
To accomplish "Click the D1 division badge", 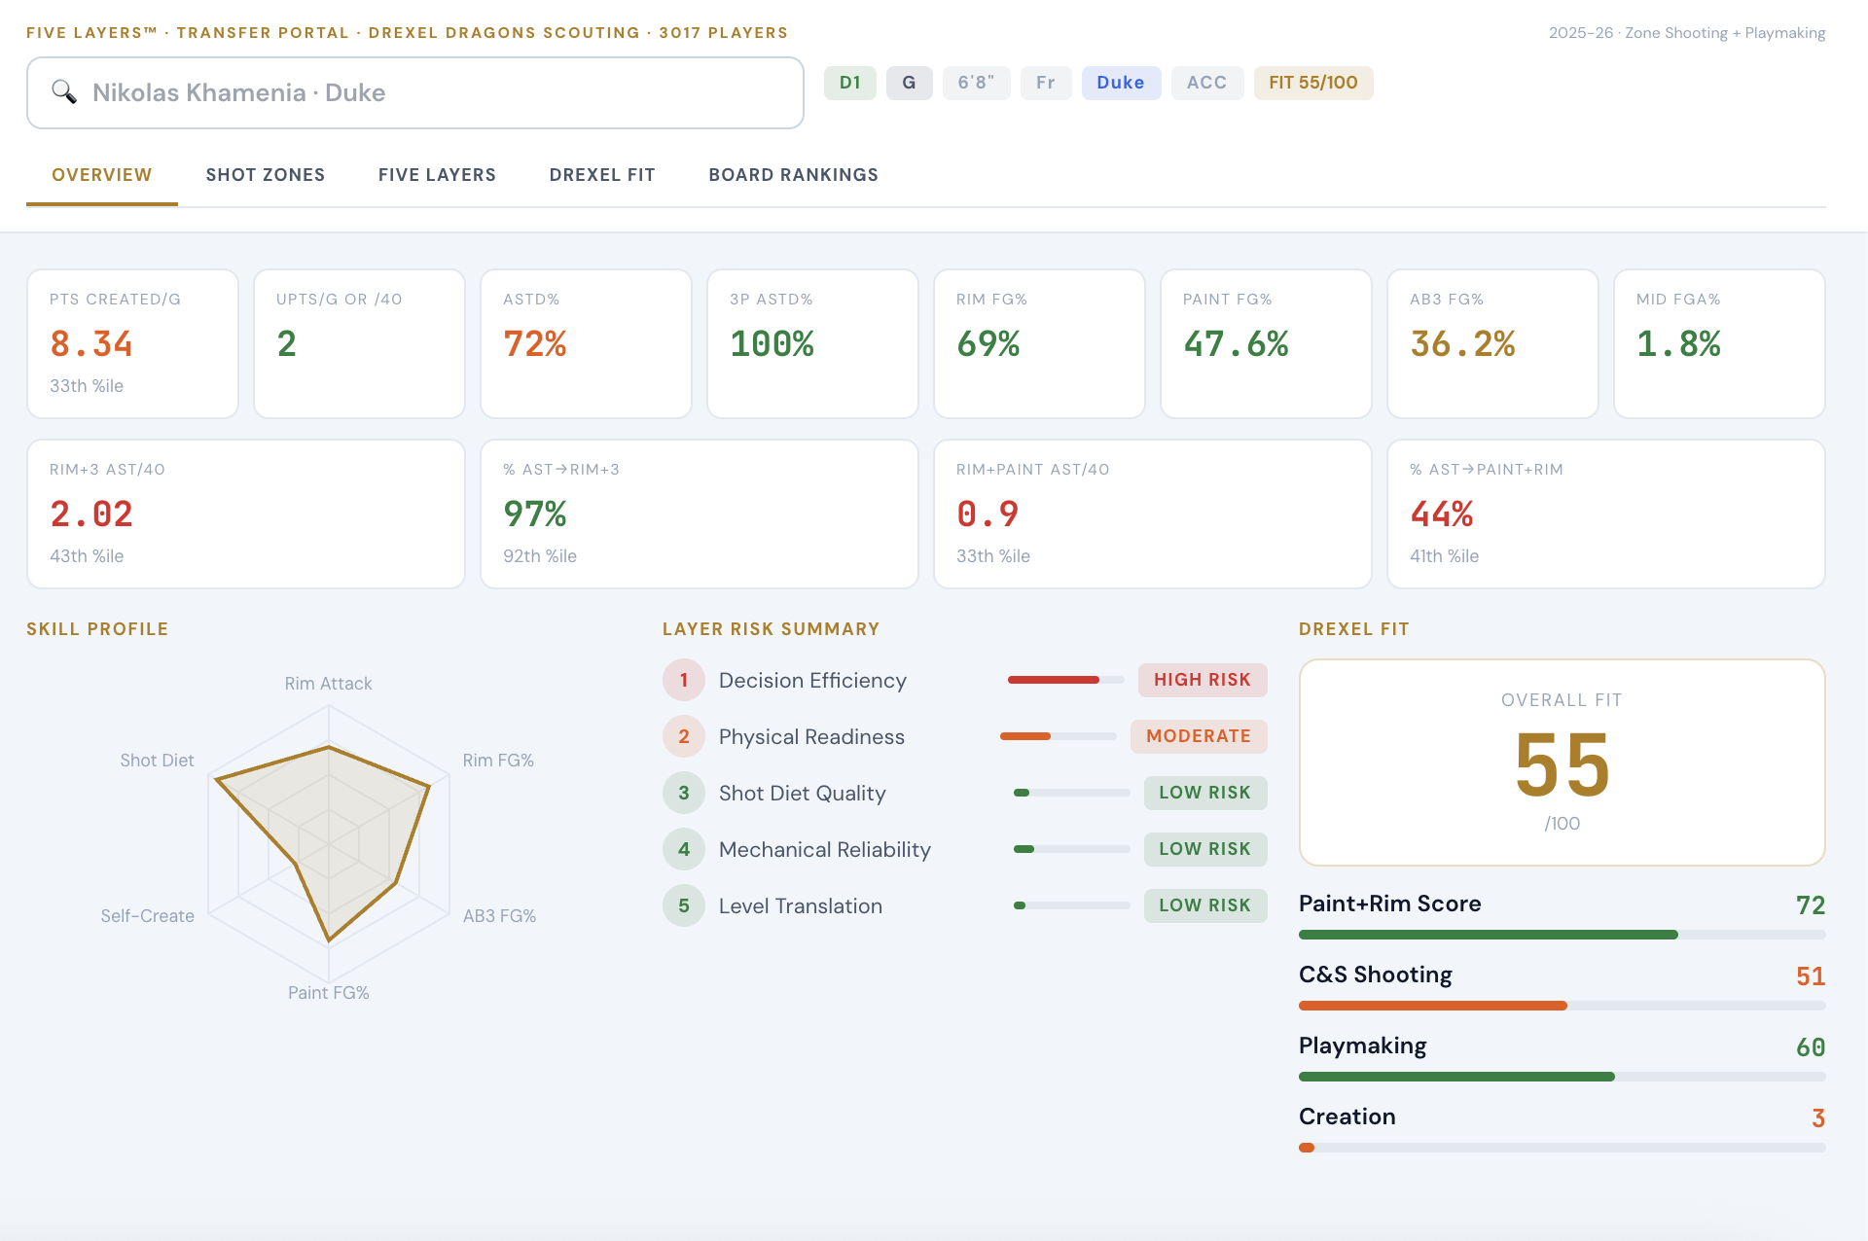I will 850,83.
